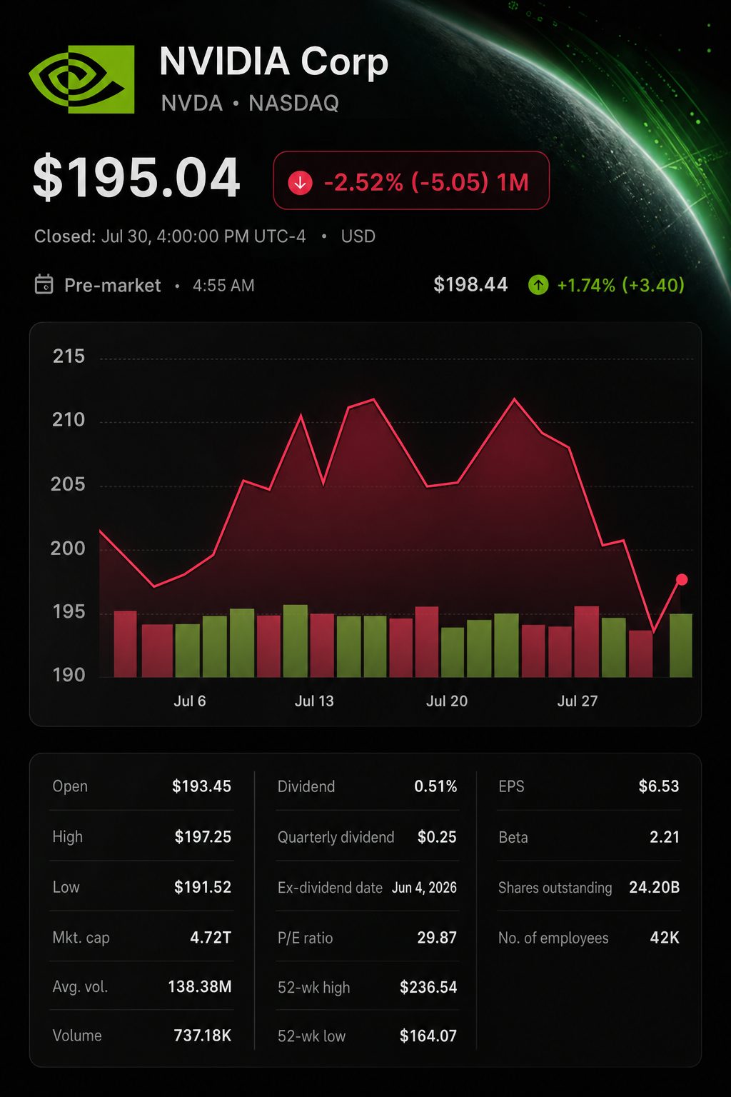Click the red endpoint dot on chart line
Image resolution: width=731 pixels, height=1097 pixels.
[682, 579]
